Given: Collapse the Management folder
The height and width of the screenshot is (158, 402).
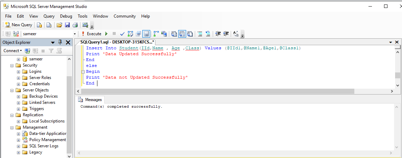Looking at the screenshot, I should (x=12, y=127).
